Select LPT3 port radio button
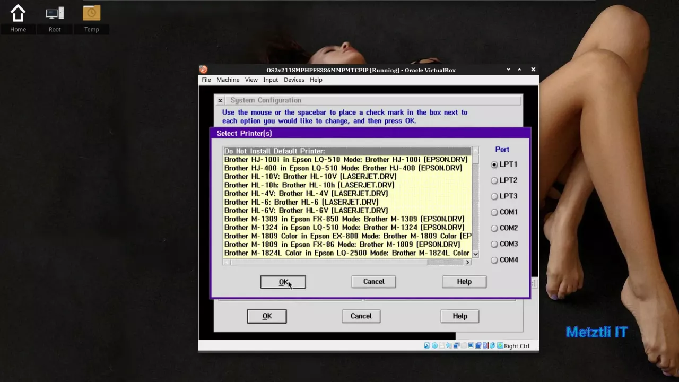 click(494, 196)
